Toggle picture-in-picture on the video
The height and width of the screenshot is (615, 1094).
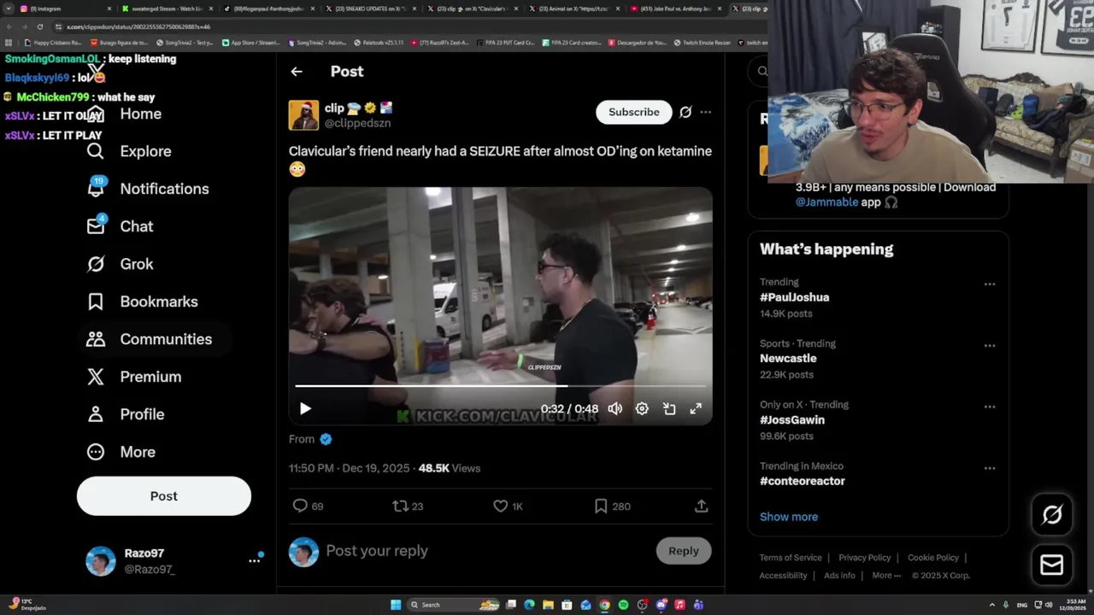pyautogui.click(x=669, y=409)
